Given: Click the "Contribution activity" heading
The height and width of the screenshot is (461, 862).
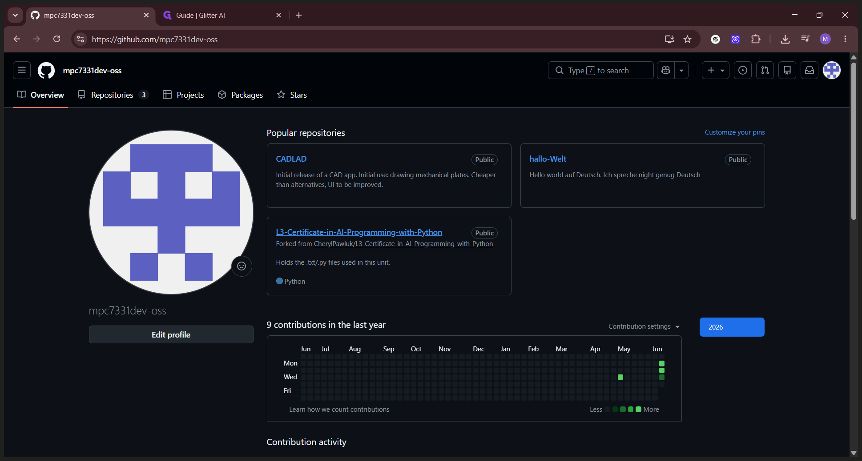Looking at the screenshot, I should (306, 442).
